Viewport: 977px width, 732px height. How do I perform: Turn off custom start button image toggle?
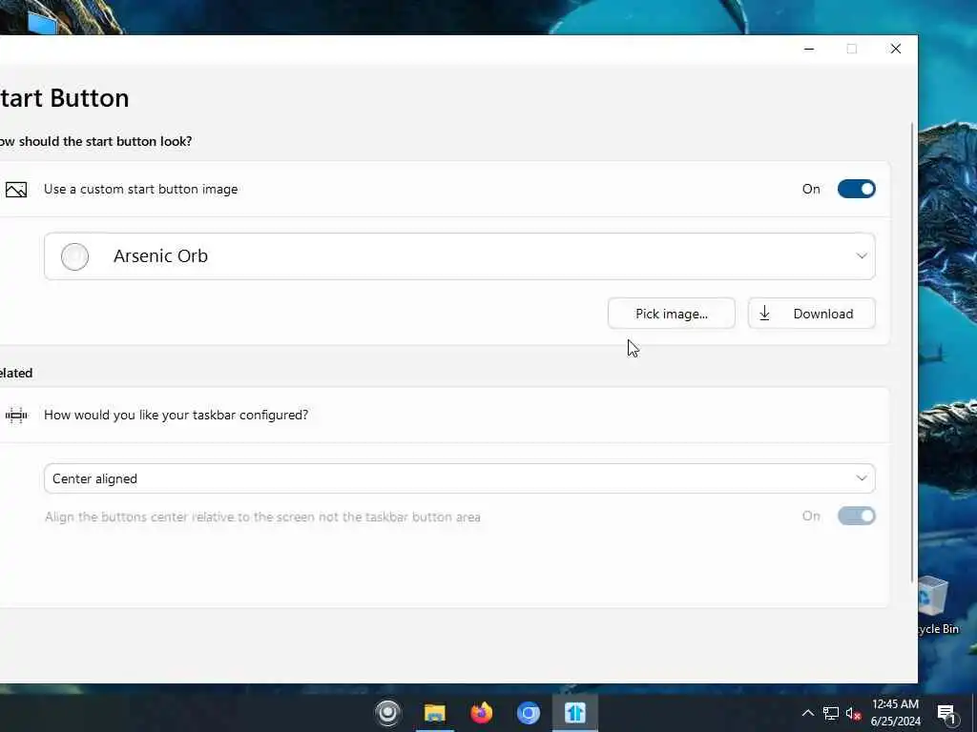856,189
